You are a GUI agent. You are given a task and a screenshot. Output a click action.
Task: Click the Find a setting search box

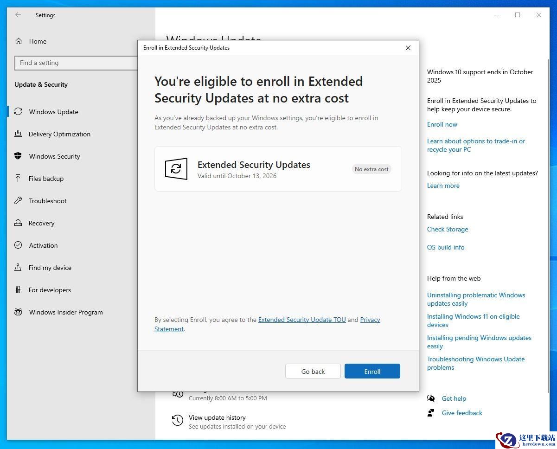[77, 63]
